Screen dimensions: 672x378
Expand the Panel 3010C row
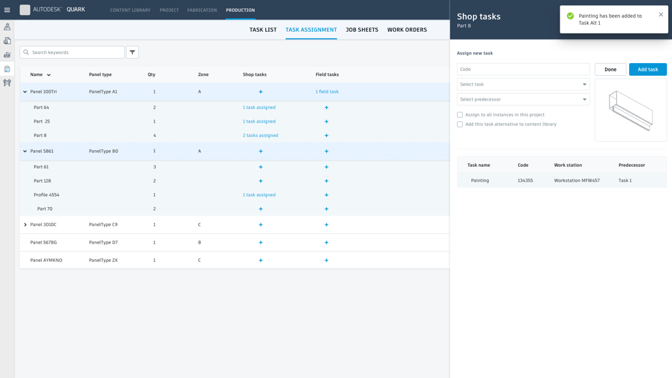point(25,225)
